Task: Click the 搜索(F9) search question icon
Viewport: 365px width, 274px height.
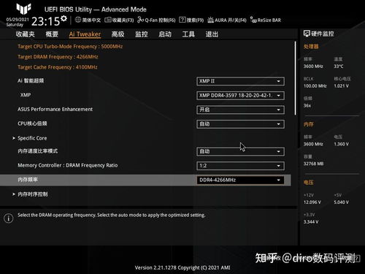Action: tap(182, 20)
